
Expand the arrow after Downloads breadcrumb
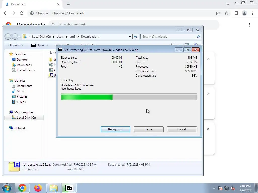click(99, 37)
